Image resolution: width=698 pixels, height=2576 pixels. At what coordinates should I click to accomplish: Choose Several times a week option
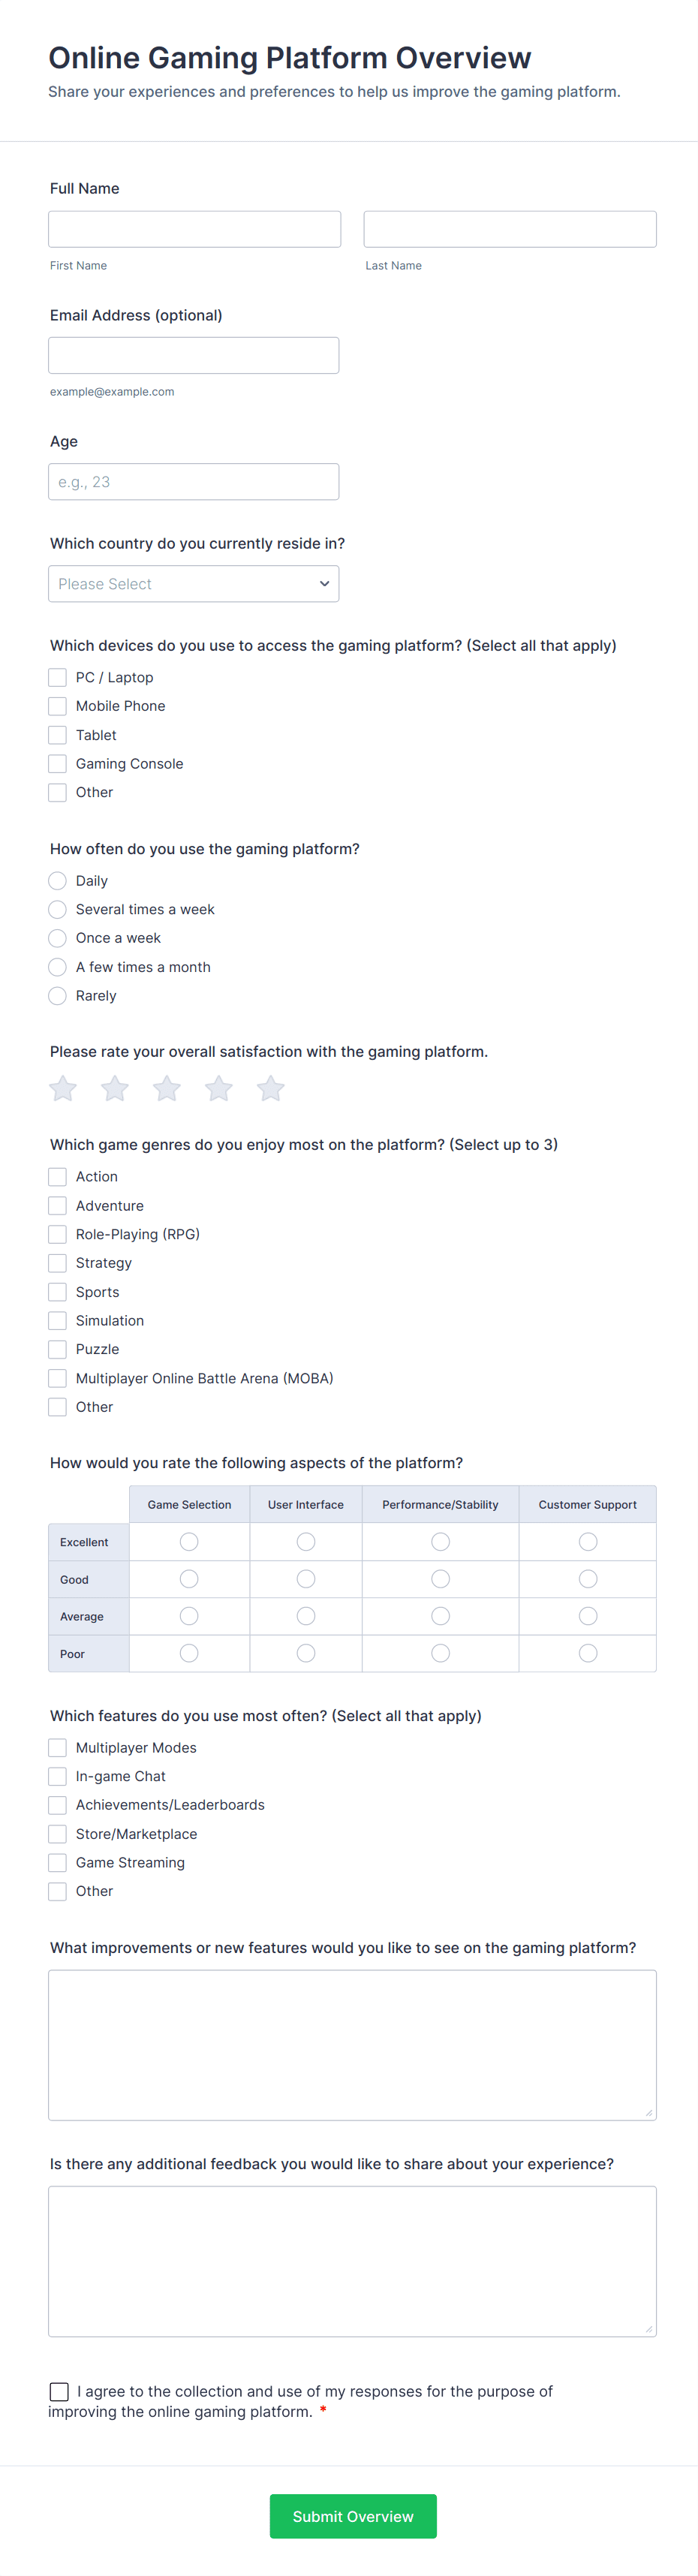[x=58, y=909]
